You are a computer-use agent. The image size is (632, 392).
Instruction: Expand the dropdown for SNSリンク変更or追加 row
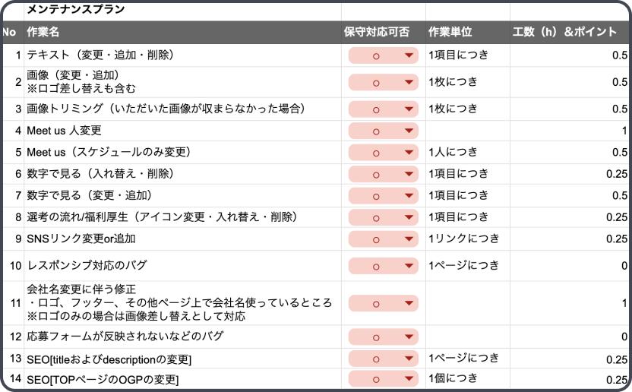tap(409, 239)
